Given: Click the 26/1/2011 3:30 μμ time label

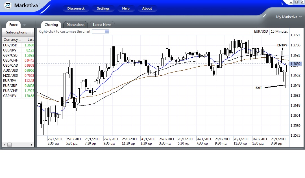Looking at the screenshot, I should coord(278,141).
